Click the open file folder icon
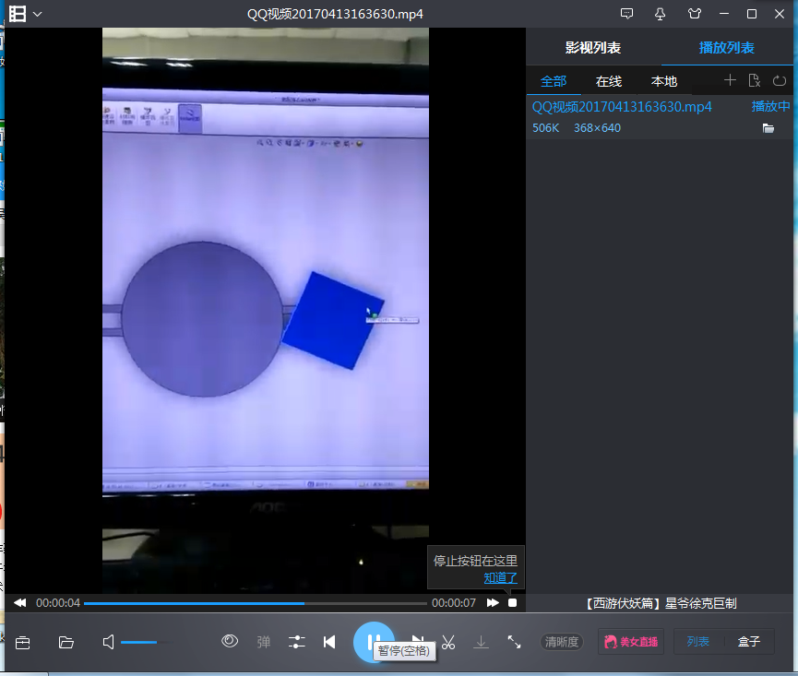Viewport: 798px width, 676px height. click(x=66, y=642)
